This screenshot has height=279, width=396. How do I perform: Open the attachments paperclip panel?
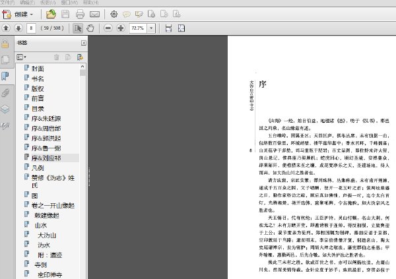pos(5,93)
